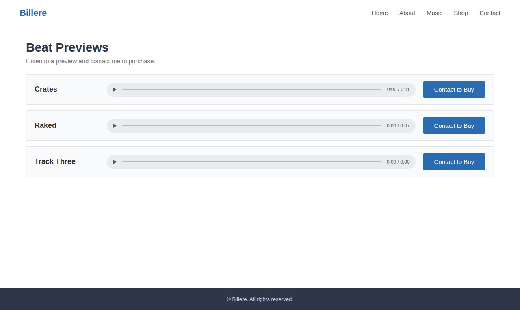Navigate to the Music section
The height and width of the screenshot is (310, 520).
(434, 13)
